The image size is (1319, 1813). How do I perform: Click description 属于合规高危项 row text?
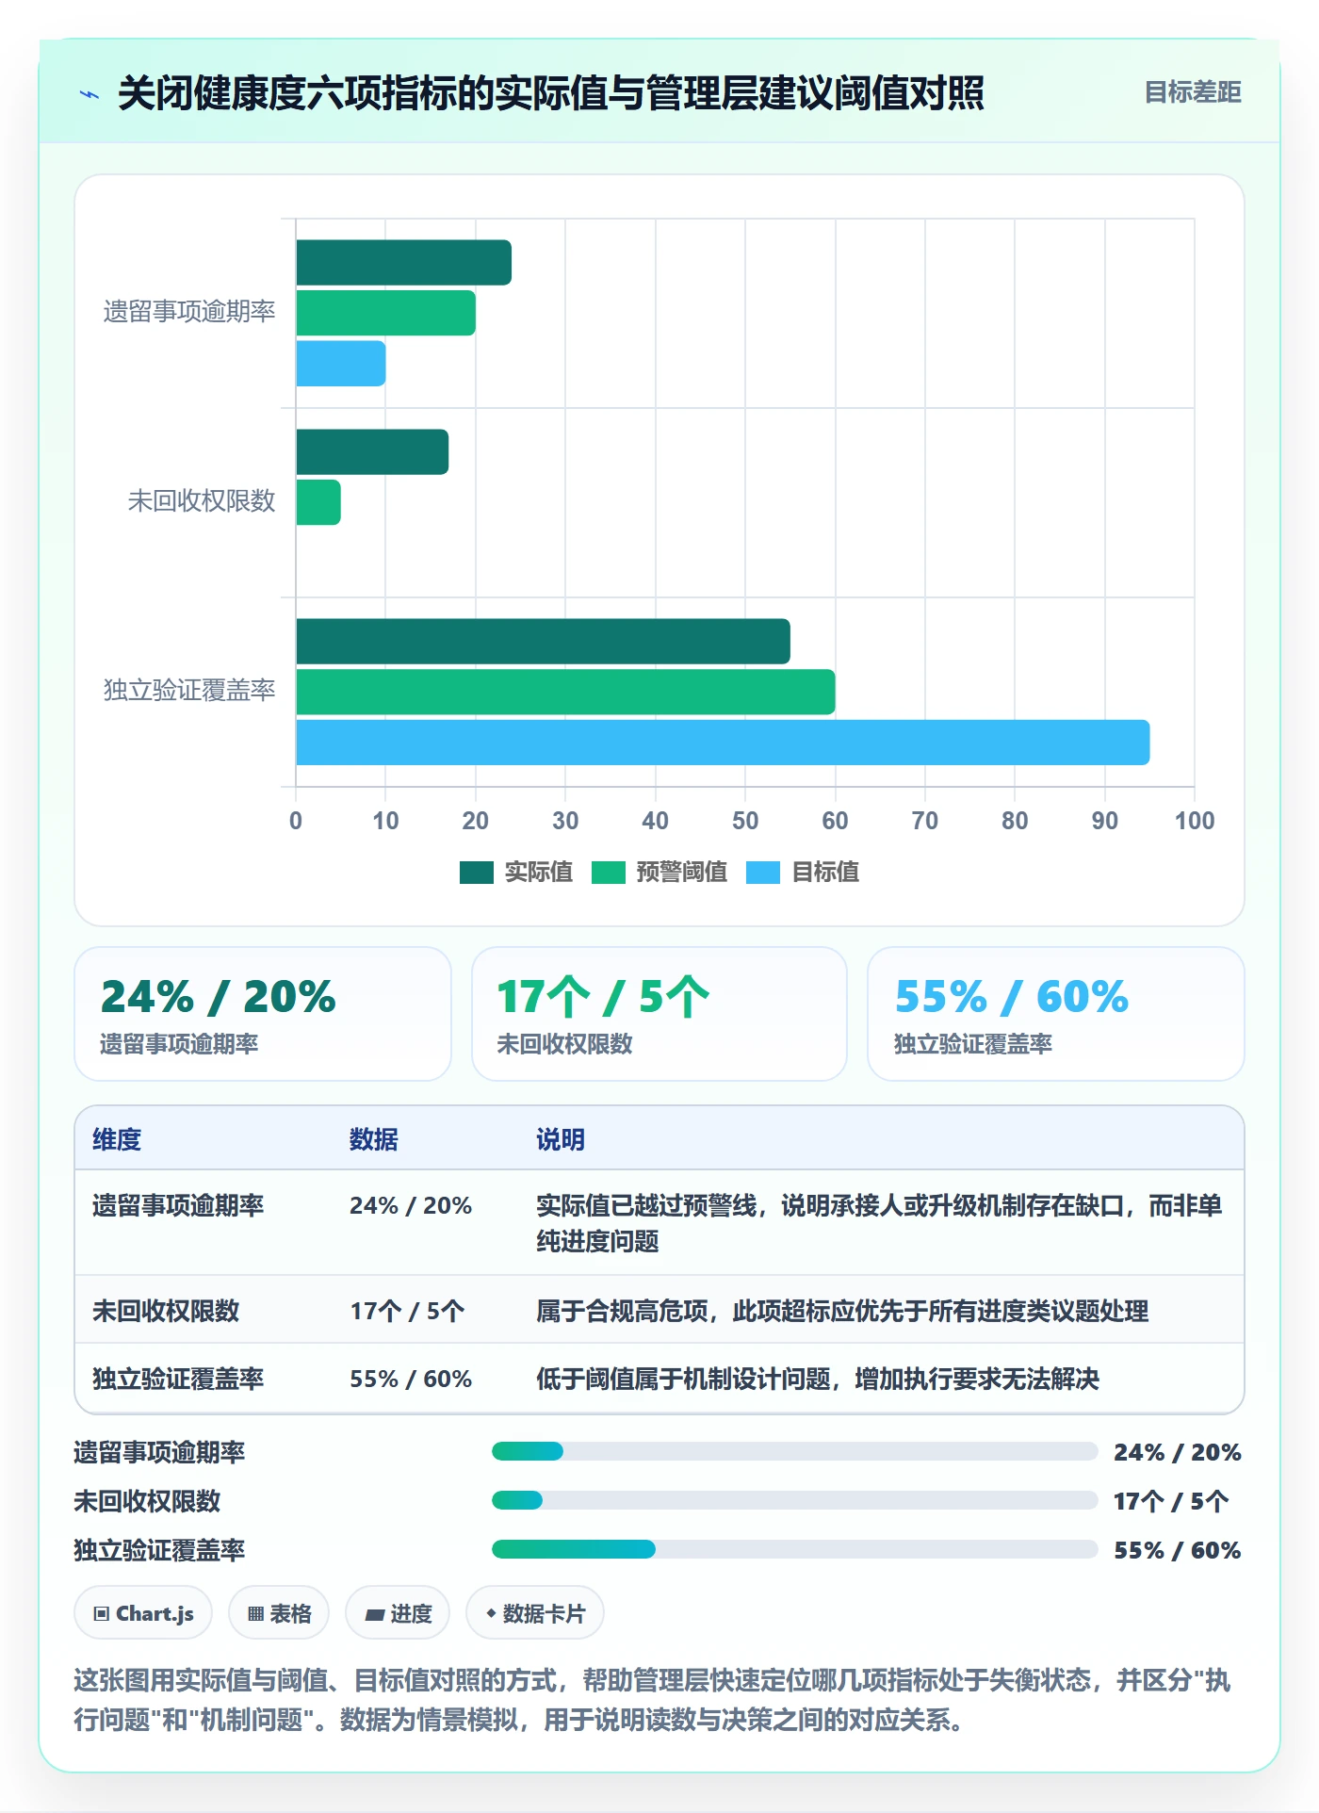point(842,1311)
